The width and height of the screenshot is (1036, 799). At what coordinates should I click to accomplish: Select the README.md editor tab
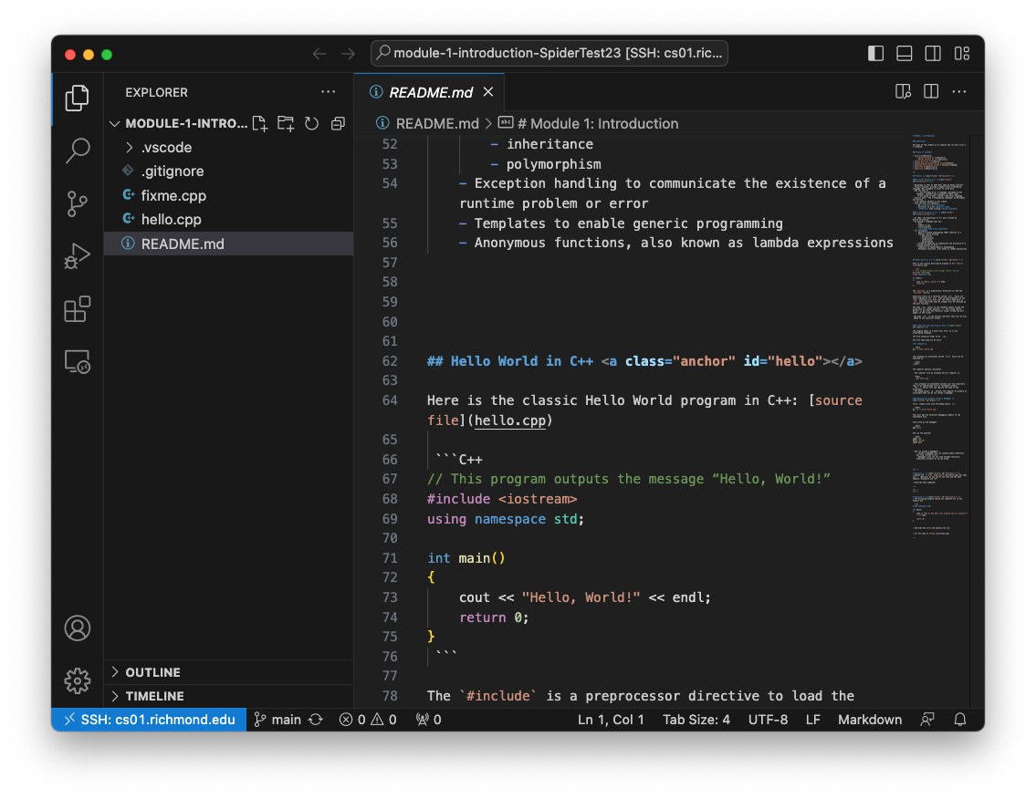(x=430, y=92)
